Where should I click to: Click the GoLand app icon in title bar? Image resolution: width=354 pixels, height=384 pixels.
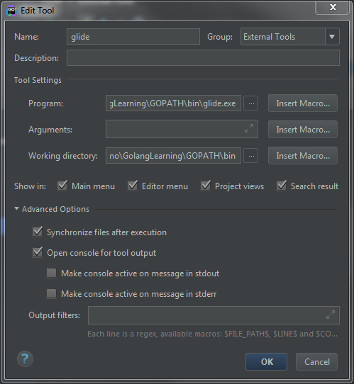(x=11, y=11)
